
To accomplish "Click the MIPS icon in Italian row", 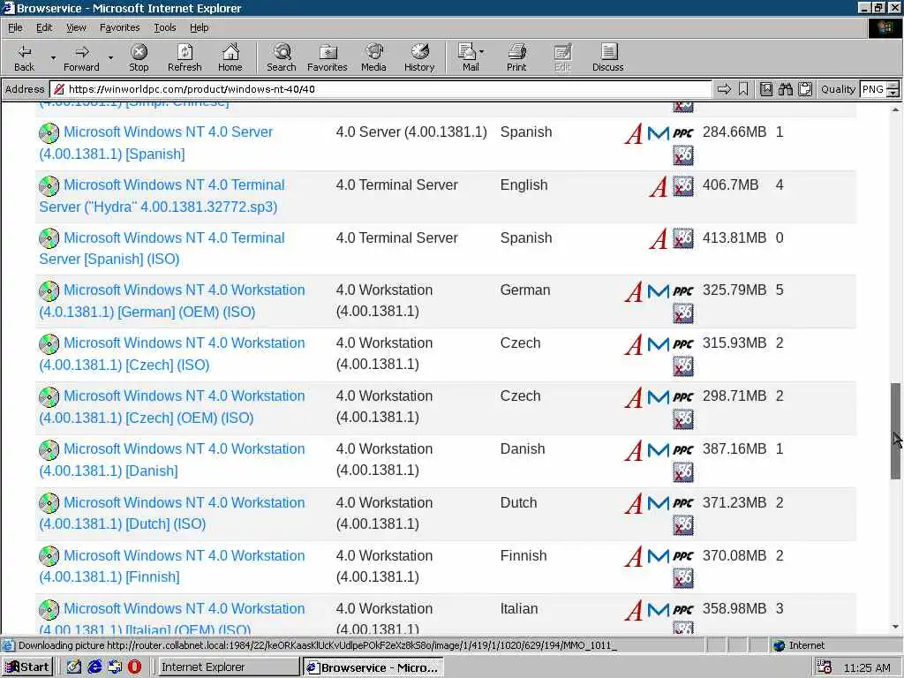I will pos(658,610).
